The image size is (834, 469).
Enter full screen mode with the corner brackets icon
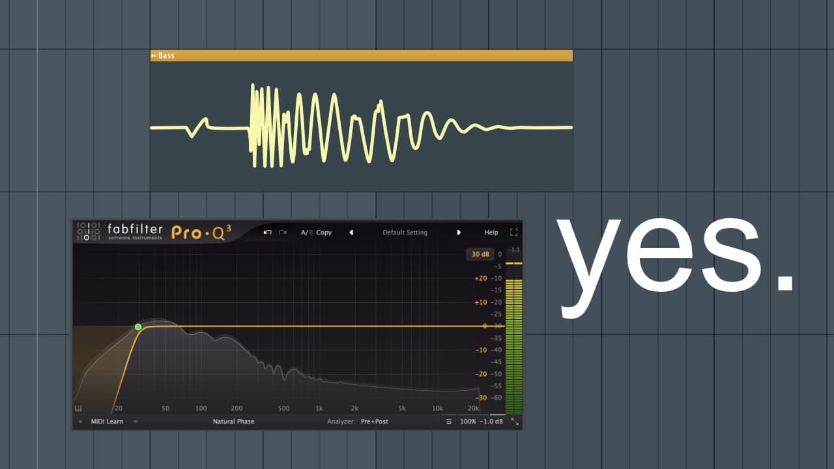click(x=513, y=233)
